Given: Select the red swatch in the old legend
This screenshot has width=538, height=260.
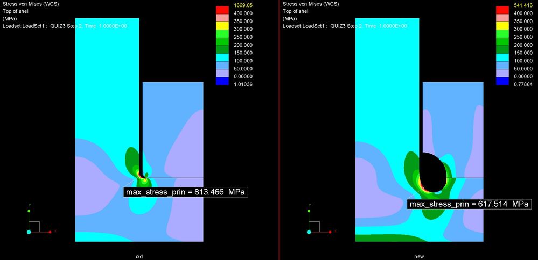Looking at the screenshot, I should coord(222,9).
